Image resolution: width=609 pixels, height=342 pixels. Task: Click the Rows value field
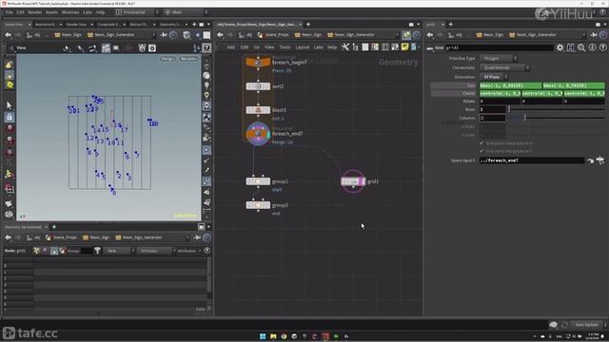[x=493, y=110]
